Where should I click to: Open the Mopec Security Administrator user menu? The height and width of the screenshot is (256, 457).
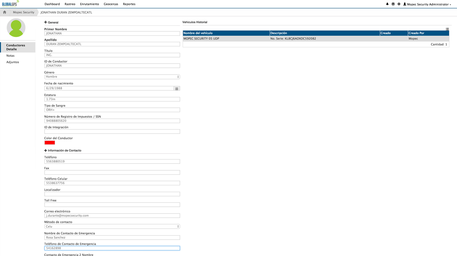point(427,4)
